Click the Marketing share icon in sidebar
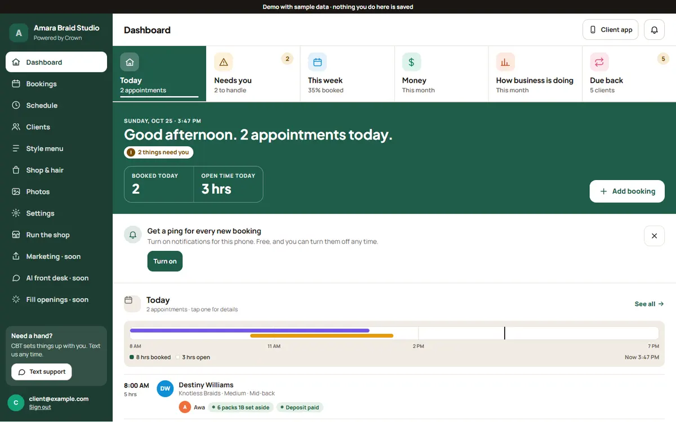676x422 pixels. [16, 257]
